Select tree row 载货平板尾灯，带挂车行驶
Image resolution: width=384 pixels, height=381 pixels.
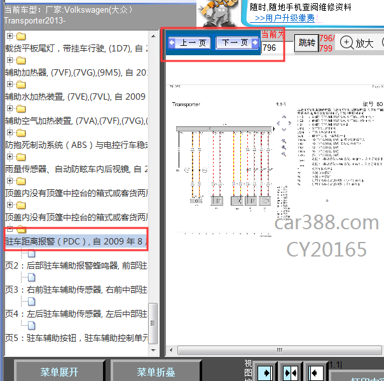tap(76, 48)
